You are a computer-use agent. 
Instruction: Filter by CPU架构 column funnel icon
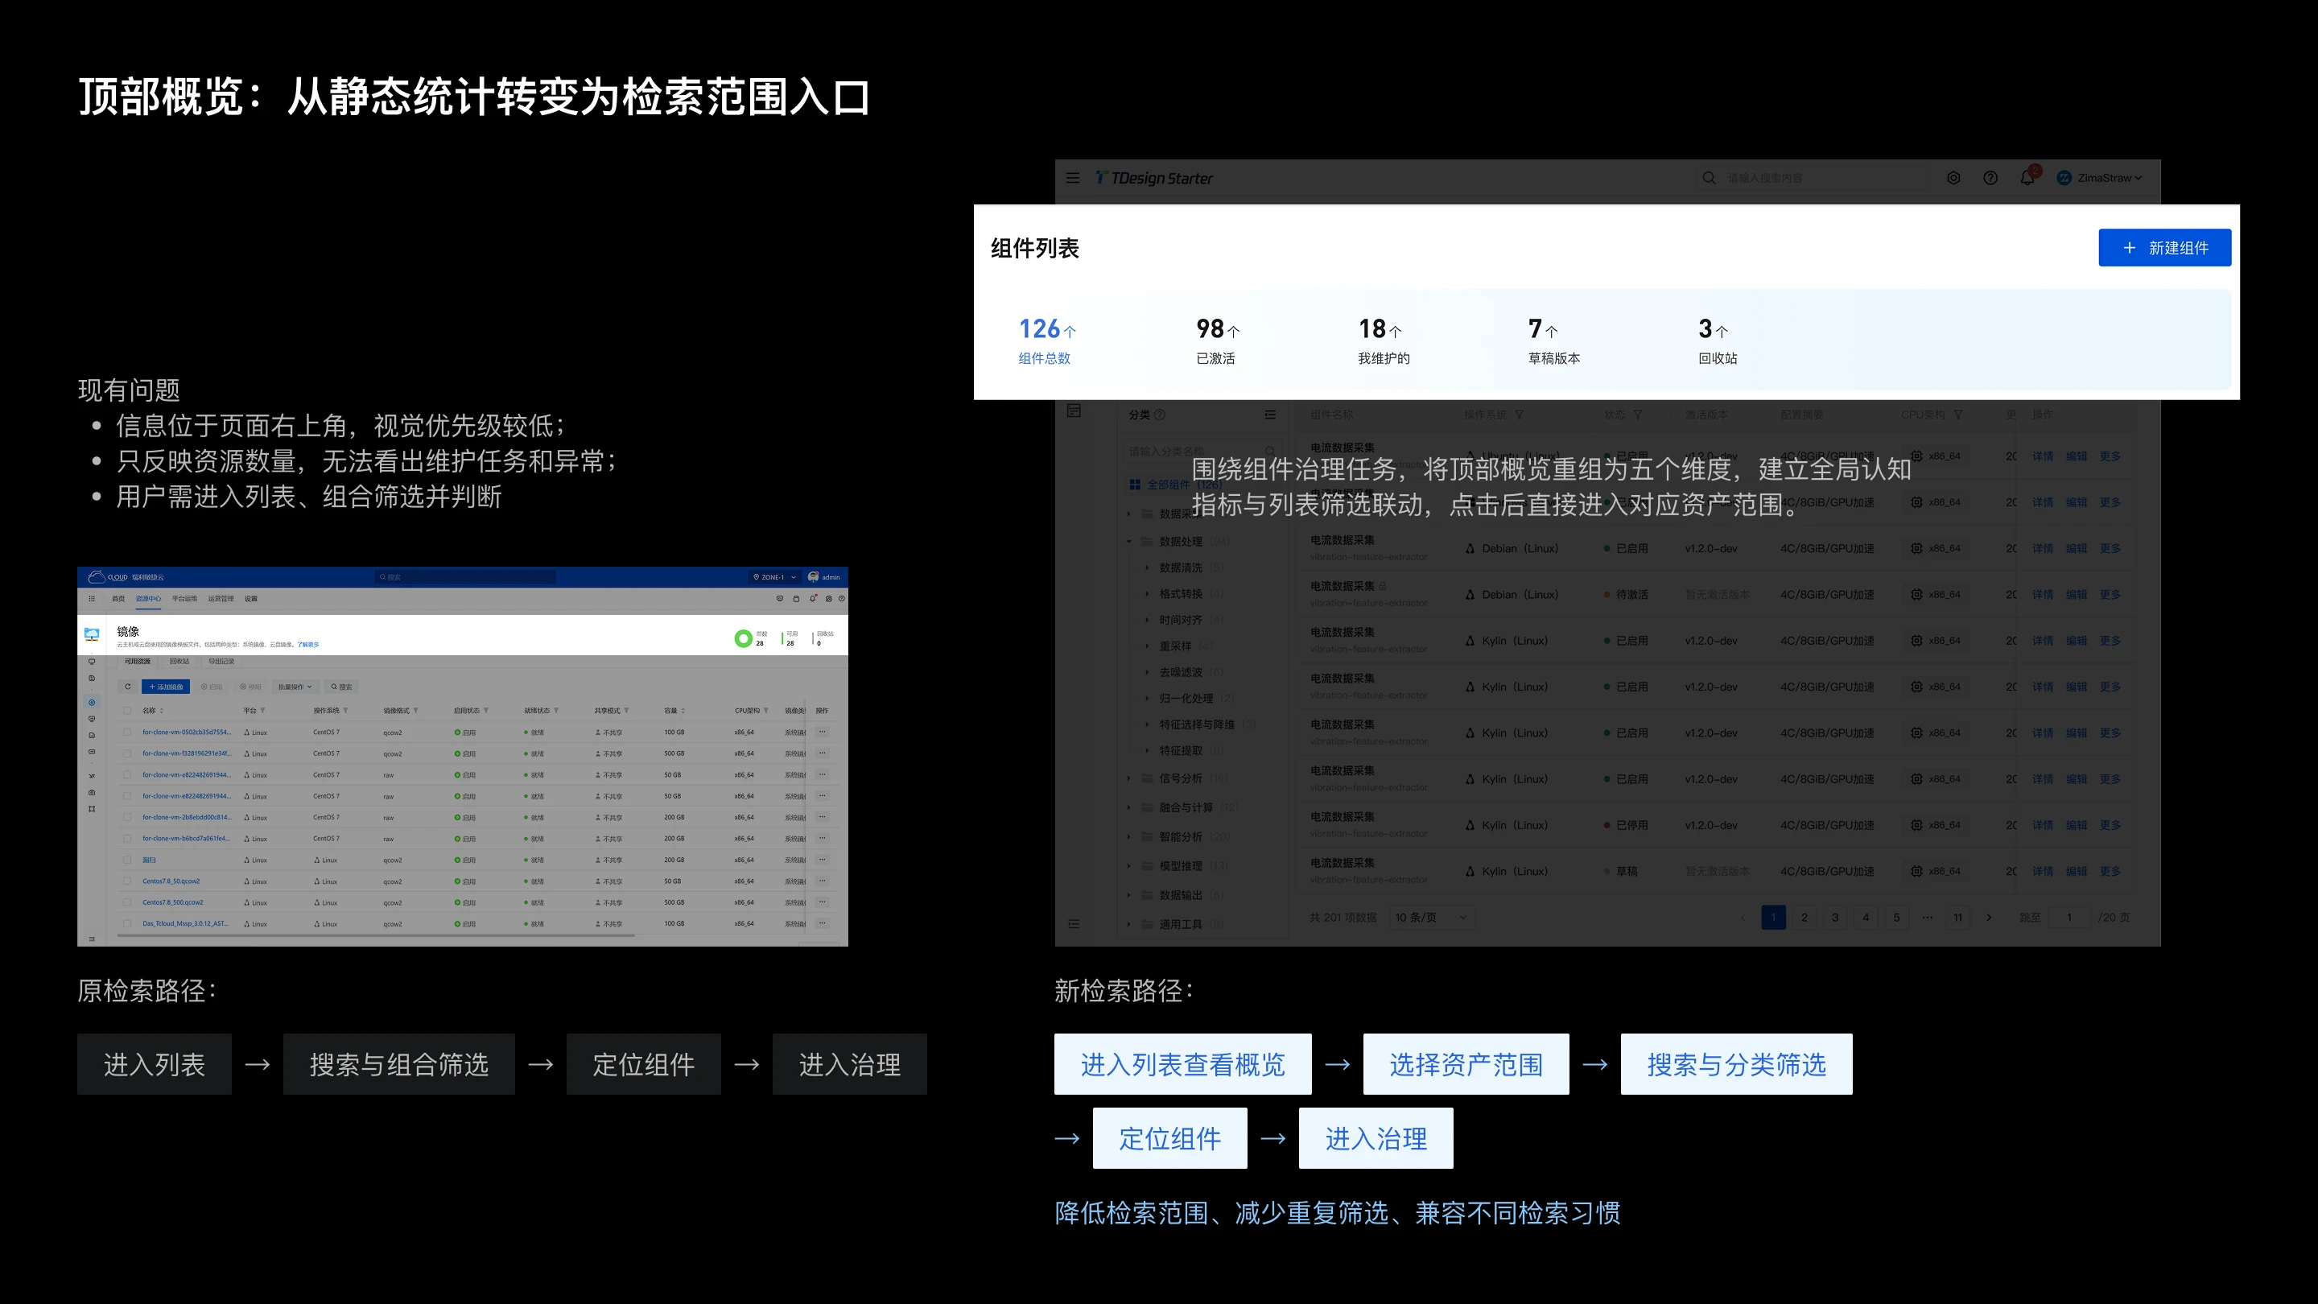point(1958,415)
